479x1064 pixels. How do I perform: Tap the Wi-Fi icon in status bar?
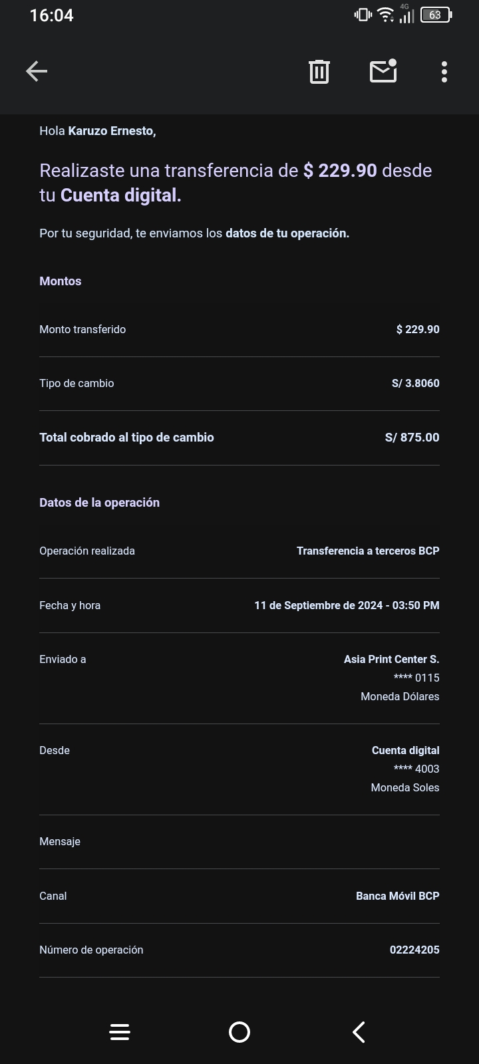click(x=385, y=15)
